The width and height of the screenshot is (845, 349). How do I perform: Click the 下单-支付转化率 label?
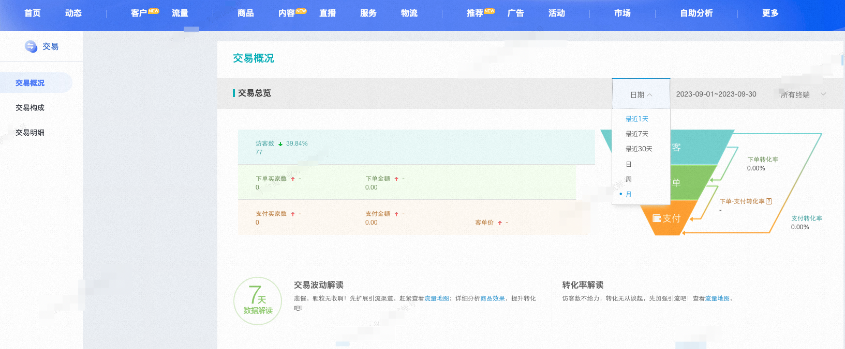click(x=742, y=201)
